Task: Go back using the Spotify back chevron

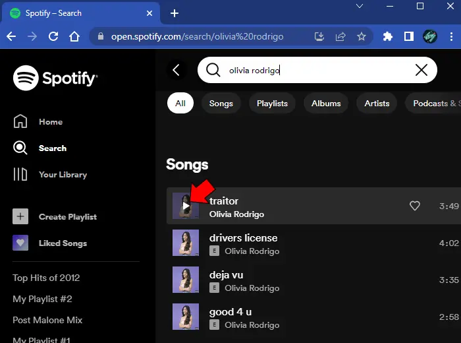Action: (176, 70)
